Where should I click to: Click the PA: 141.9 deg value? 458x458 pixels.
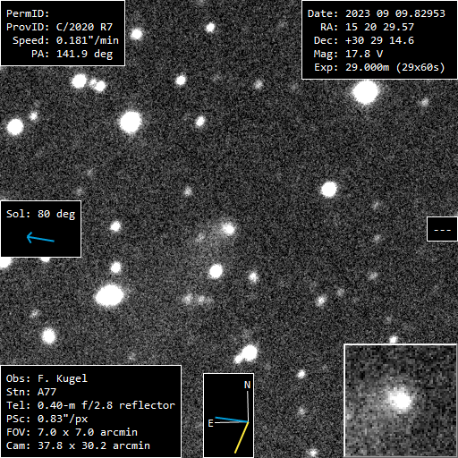pyautogui.click(x=72, y=54)
